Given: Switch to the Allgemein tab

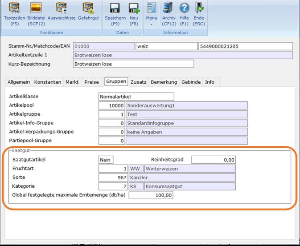Looking at the screenshot, I should pos(19,82).
